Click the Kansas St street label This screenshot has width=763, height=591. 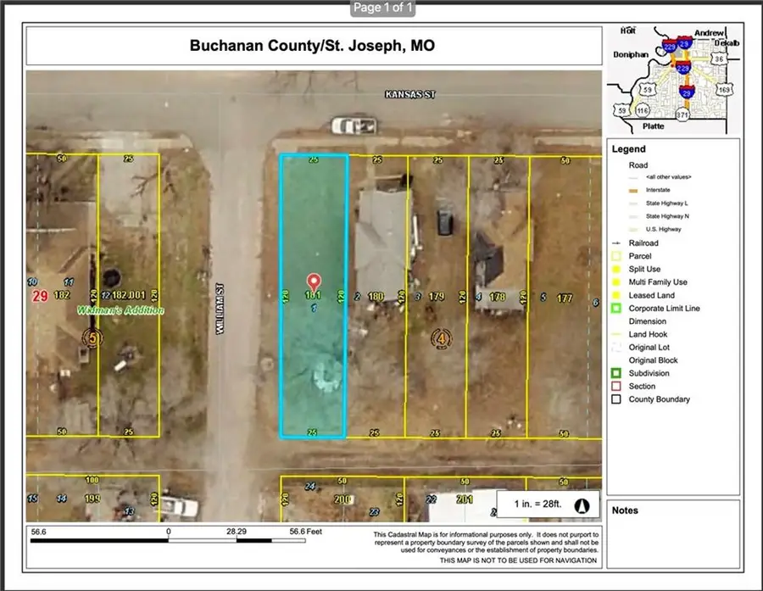(x=407, y=95)
